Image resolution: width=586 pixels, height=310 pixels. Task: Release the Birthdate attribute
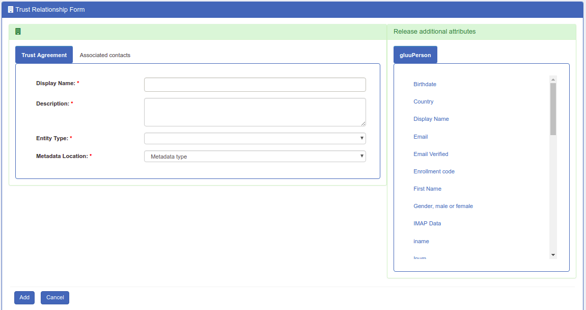tap(425, 84)
